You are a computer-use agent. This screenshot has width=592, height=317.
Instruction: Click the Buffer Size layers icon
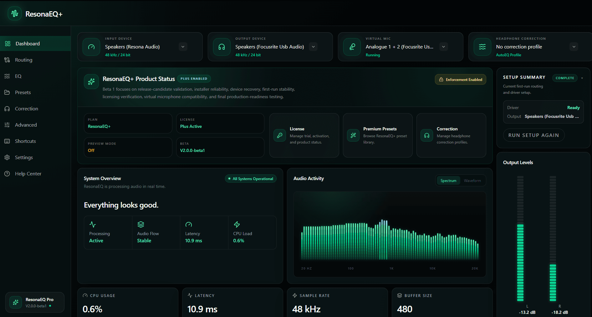pyautogui.click(x=400, y=295)
